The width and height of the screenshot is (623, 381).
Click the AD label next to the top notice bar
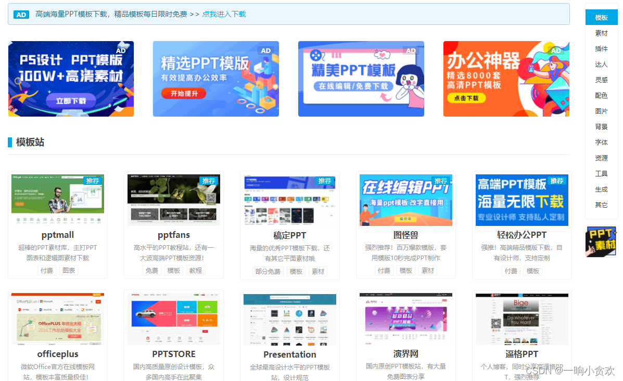pyautogui.click(x=21, y=15)
